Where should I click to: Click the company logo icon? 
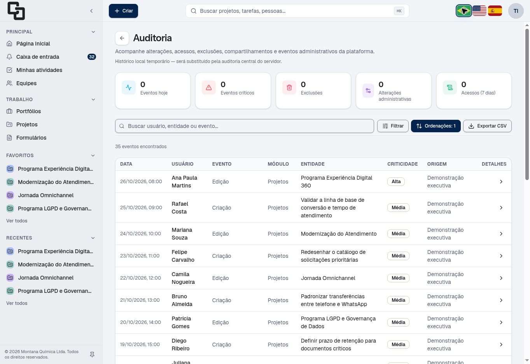tap(16, 11)
